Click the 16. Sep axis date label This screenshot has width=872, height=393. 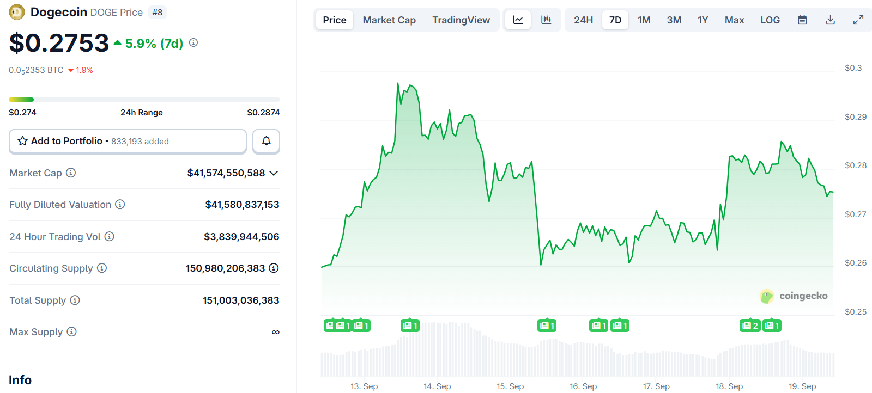tap(583, 386)
